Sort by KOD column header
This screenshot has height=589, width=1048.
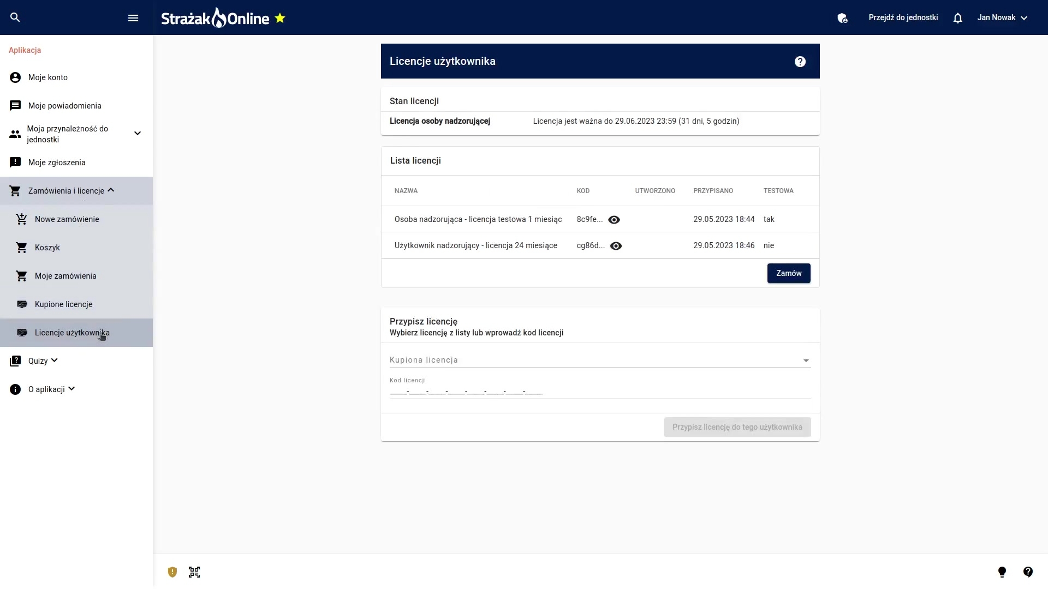click(583, 191)
